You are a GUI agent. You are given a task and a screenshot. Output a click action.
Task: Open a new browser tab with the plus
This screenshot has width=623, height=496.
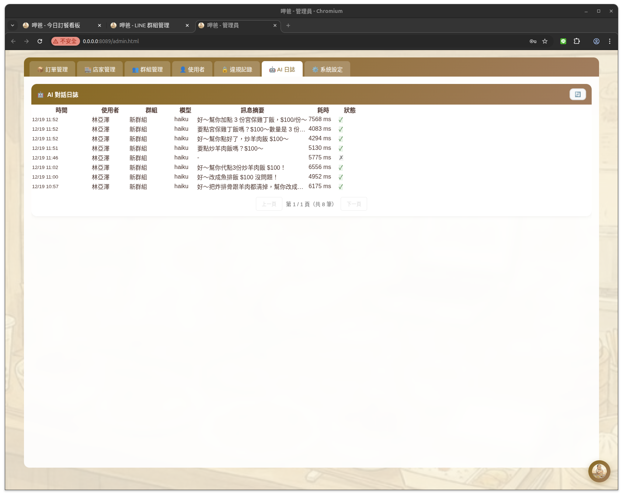[x=288, y=25]
